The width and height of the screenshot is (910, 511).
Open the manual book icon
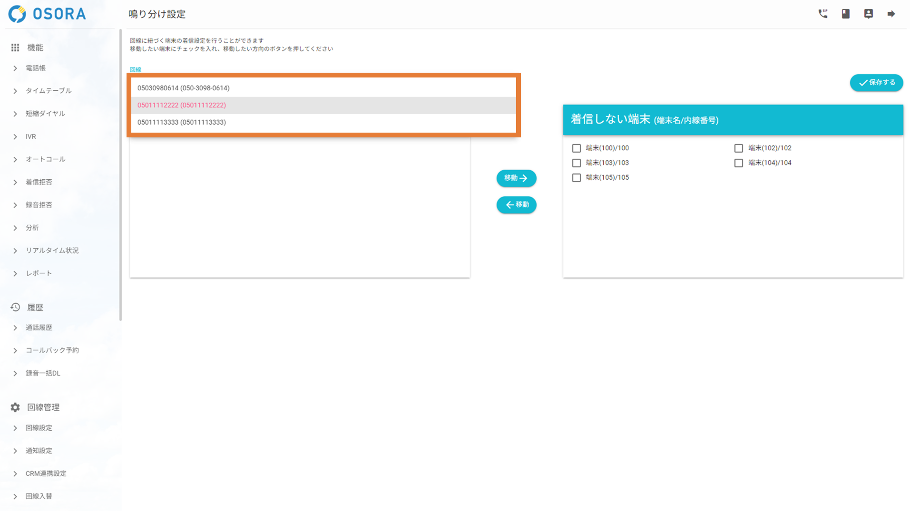tap(845, 14)
